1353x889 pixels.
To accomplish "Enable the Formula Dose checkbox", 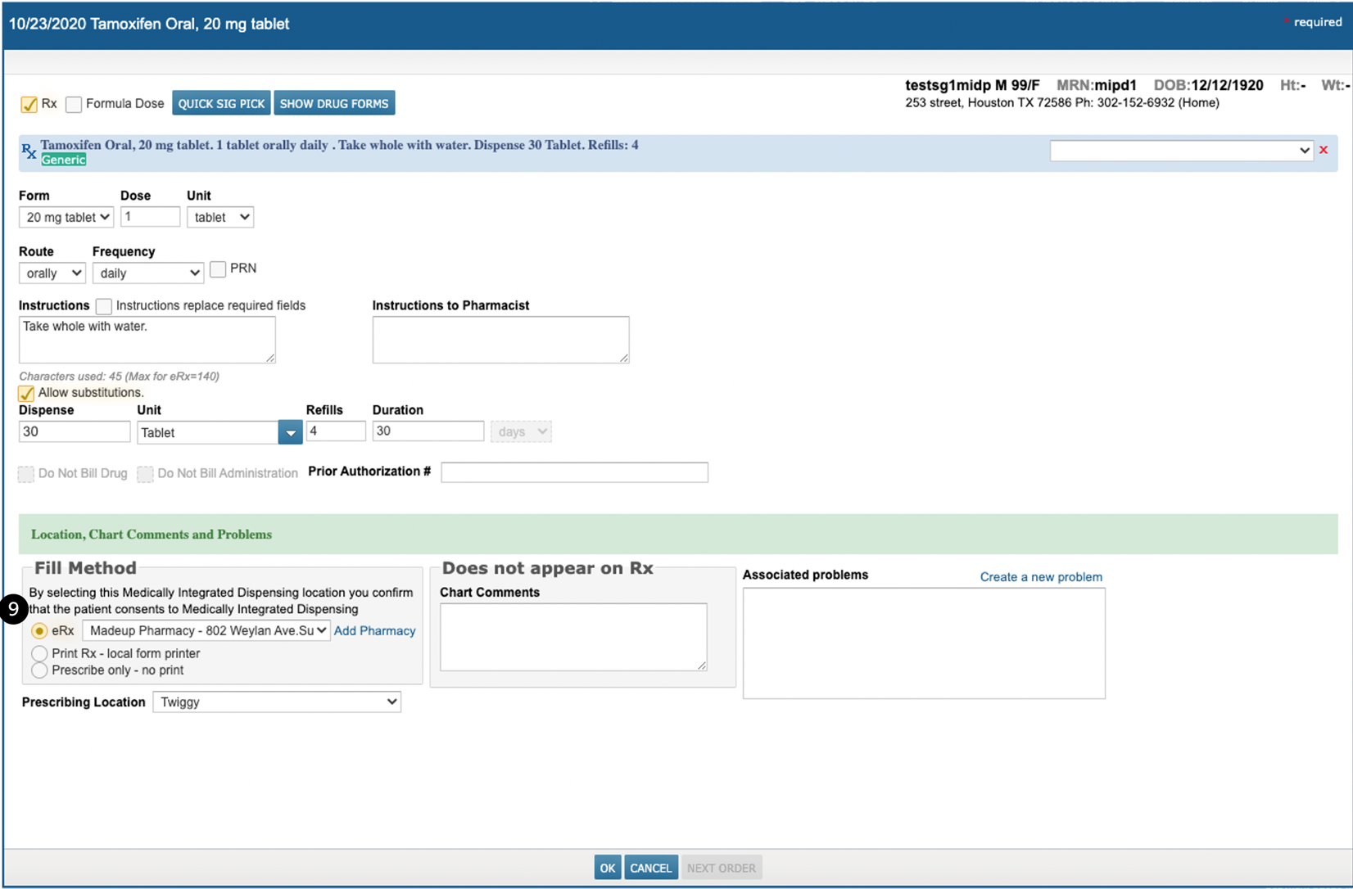I will 74,104.
